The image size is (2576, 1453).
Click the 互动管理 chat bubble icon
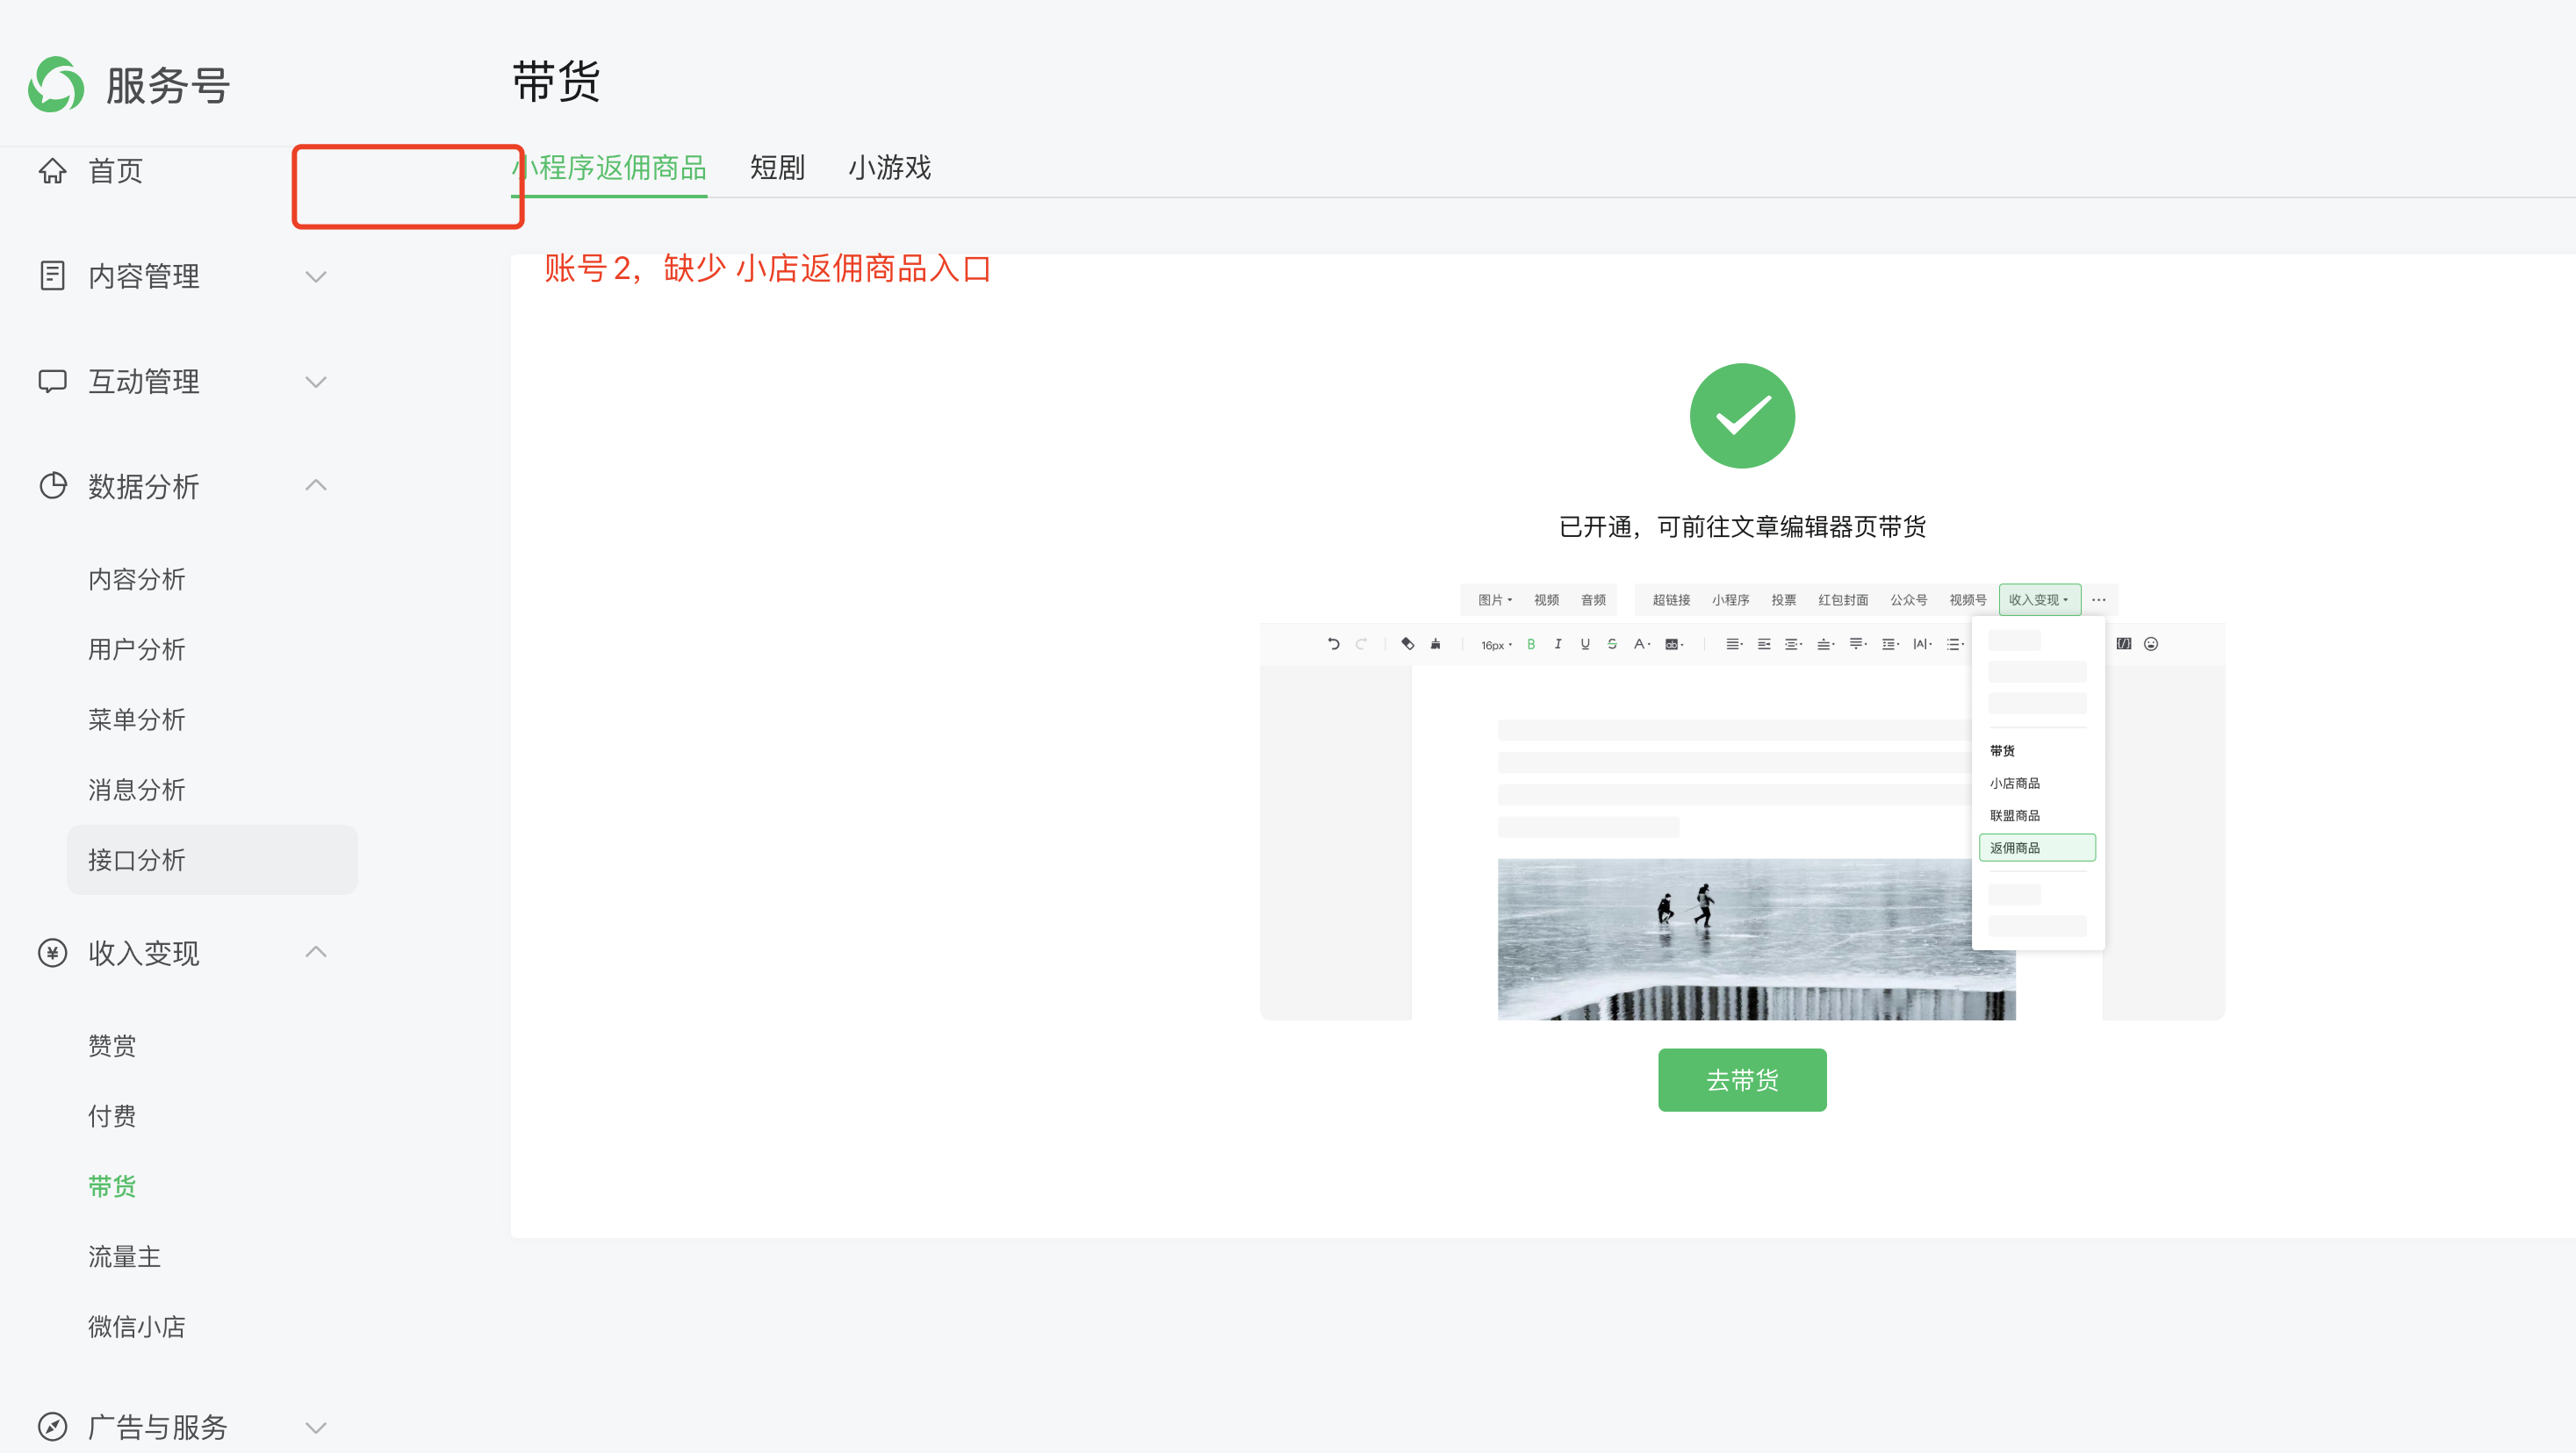(x=52, y=382)
